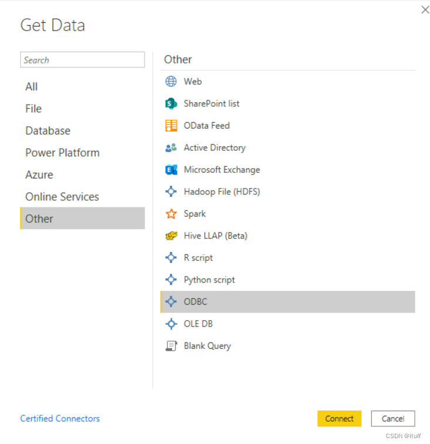Select the All category
Viewport: 430px width, 444px height.
[82, 87]
